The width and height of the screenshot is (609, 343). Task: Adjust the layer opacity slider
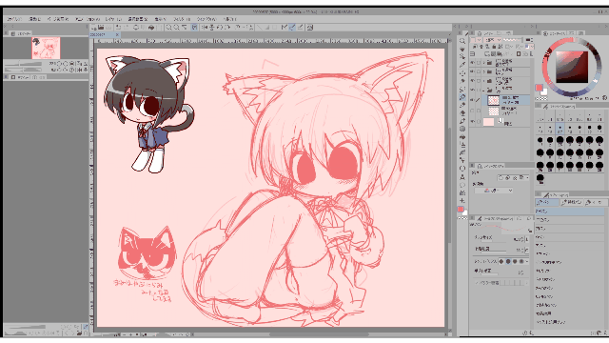pyautogui.click(x=512, y=40)
